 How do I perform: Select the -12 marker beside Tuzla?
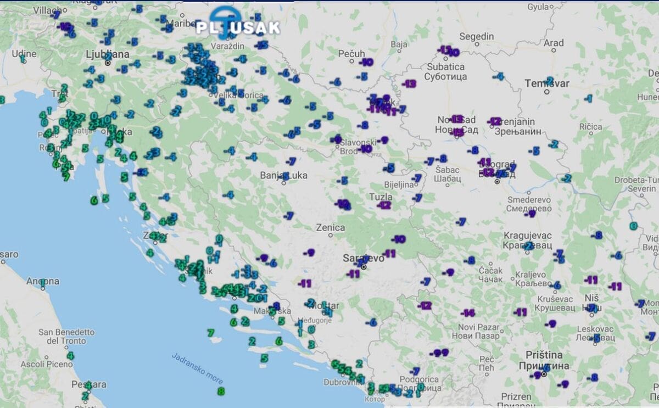coord(384,205)
